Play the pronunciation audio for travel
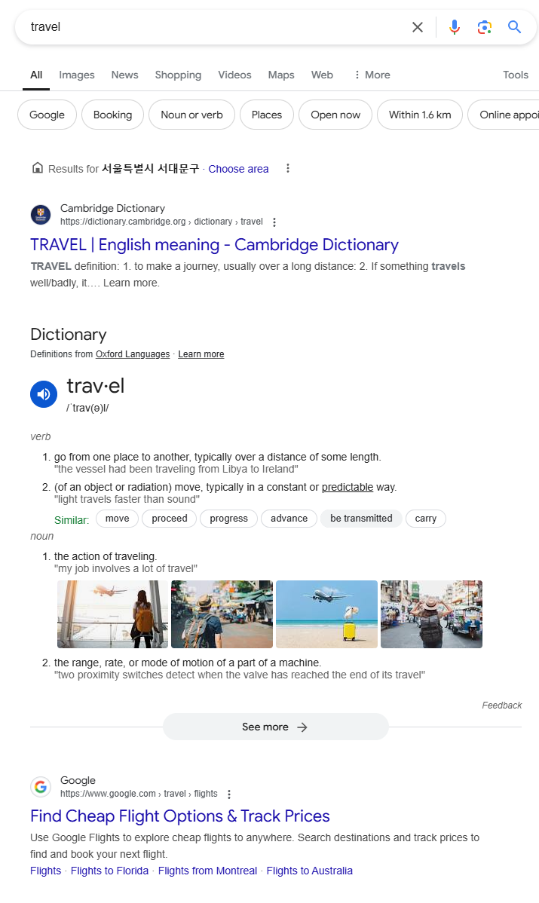The image size is (539, 903). (44, 394)
